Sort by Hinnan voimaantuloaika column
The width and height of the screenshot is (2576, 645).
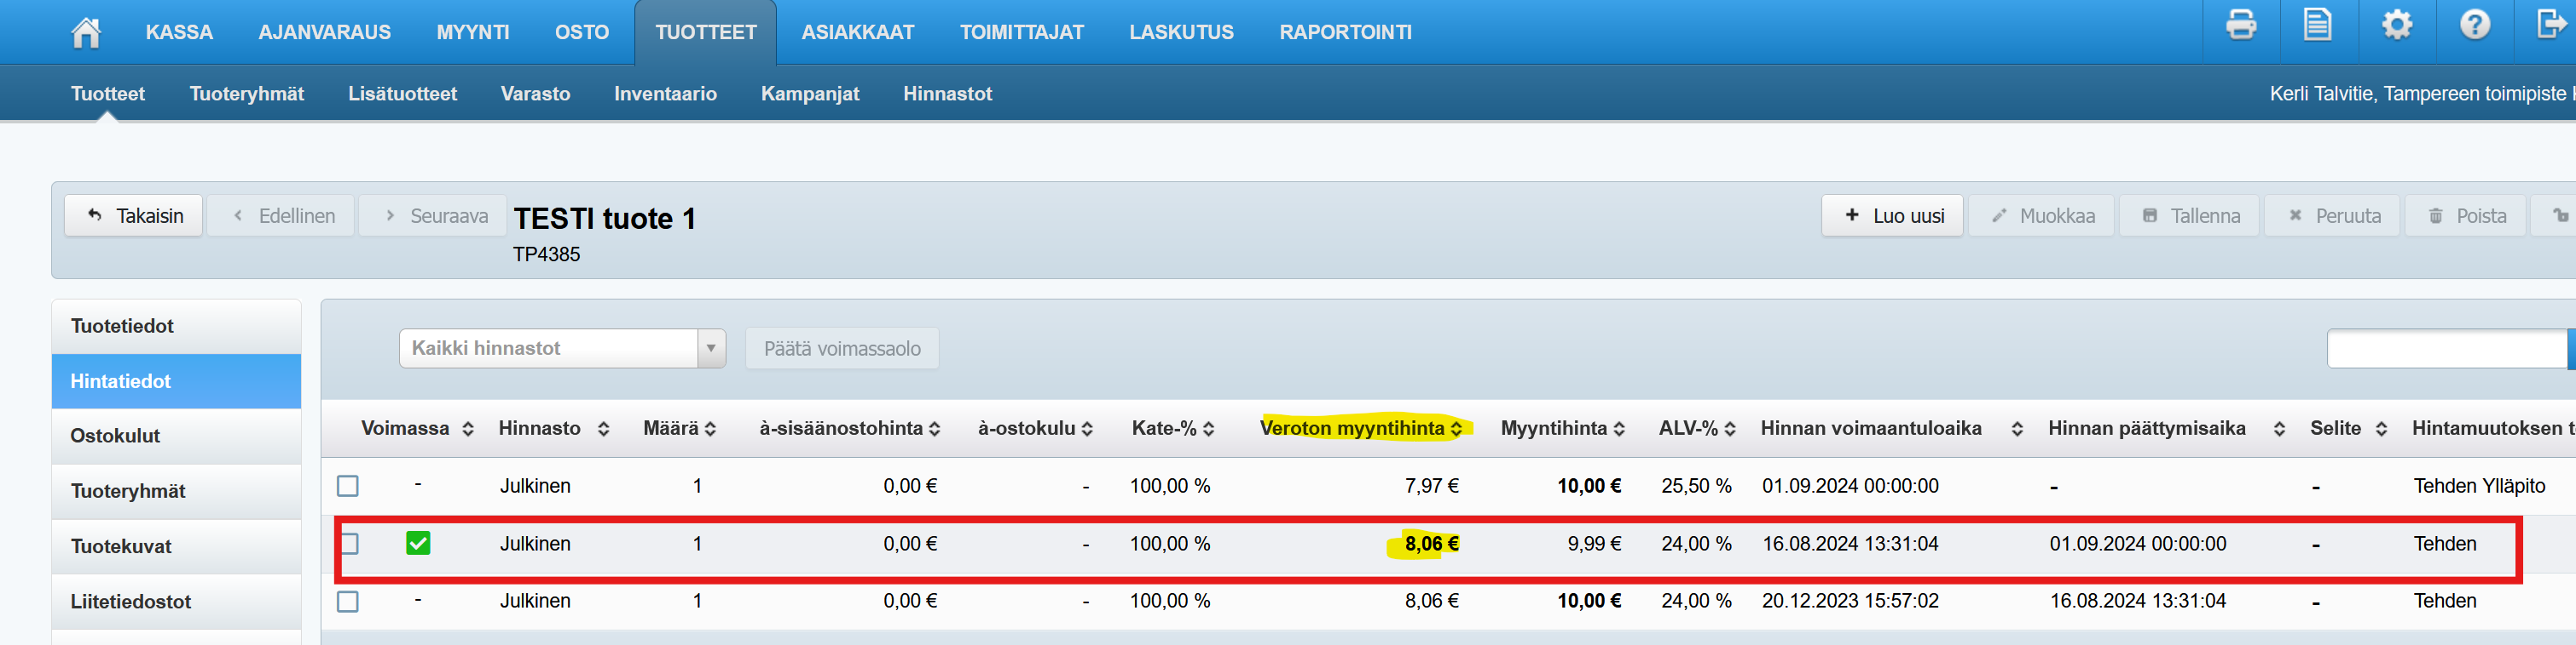(x=2017, y=430)
